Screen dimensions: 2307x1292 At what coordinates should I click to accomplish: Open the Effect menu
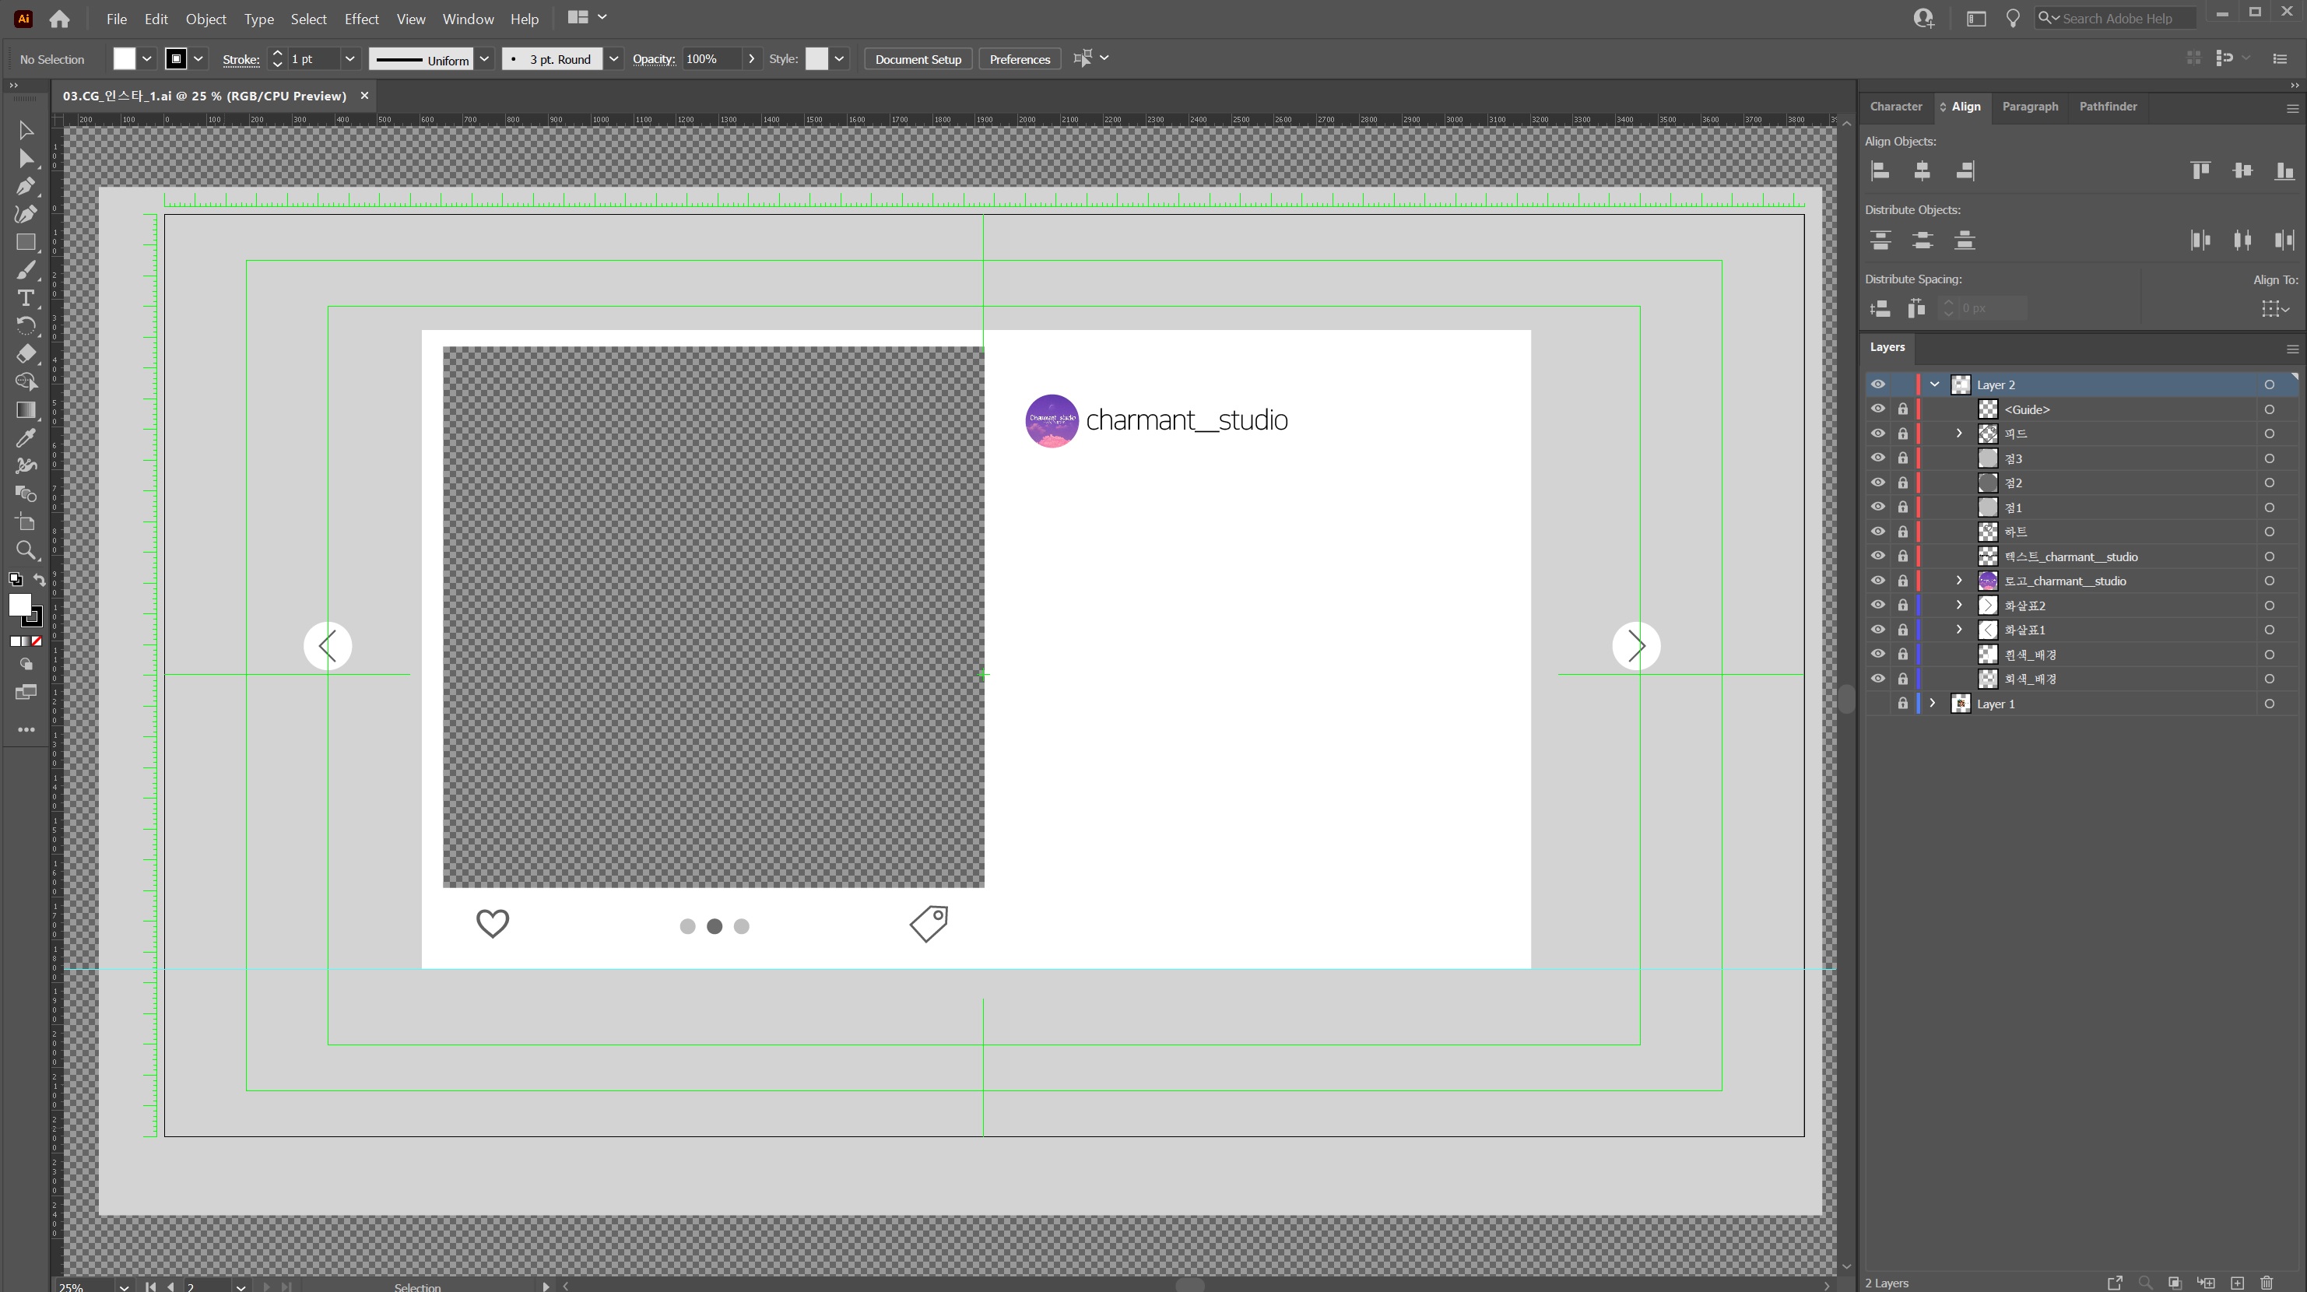(x=361, y=19)
